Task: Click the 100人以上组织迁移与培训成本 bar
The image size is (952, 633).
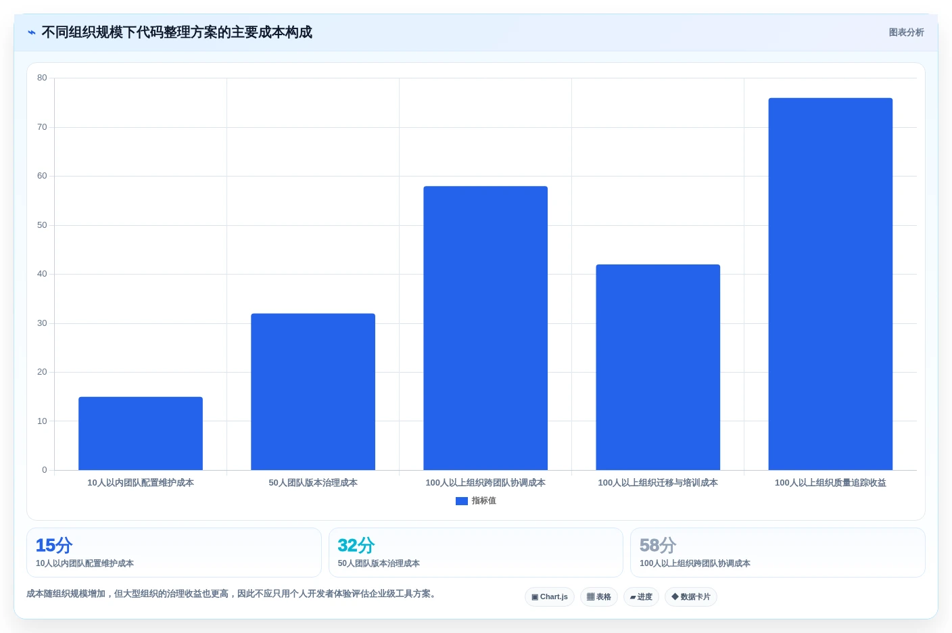Action: [x=658, y=367]
